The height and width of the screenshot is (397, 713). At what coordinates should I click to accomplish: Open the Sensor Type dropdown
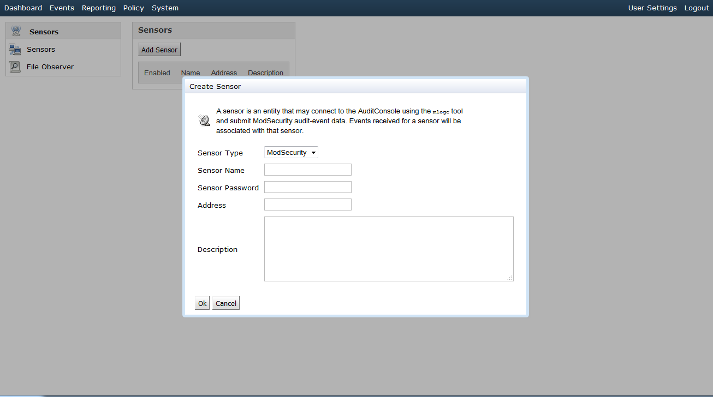(x=291, y=153)
